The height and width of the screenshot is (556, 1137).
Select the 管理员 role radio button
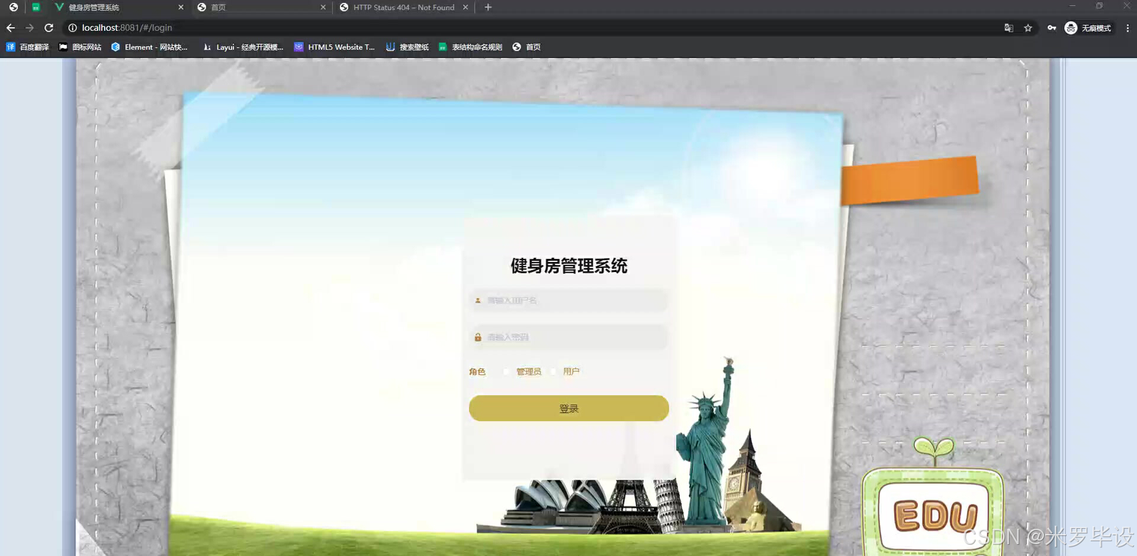tap(506, 371)
